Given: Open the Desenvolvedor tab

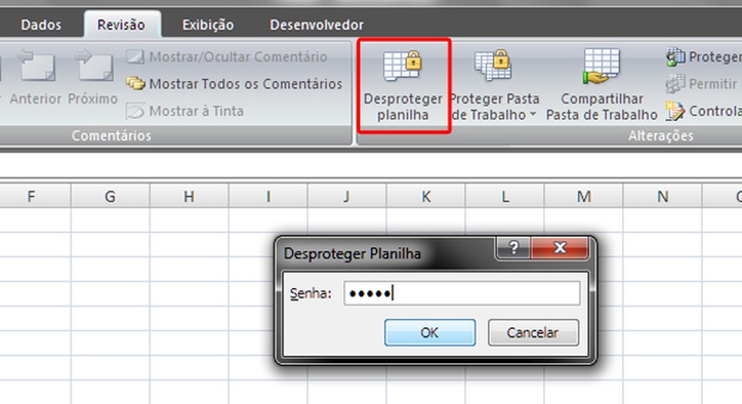Looking at the screenshot, I should click(x=317, y=25).
